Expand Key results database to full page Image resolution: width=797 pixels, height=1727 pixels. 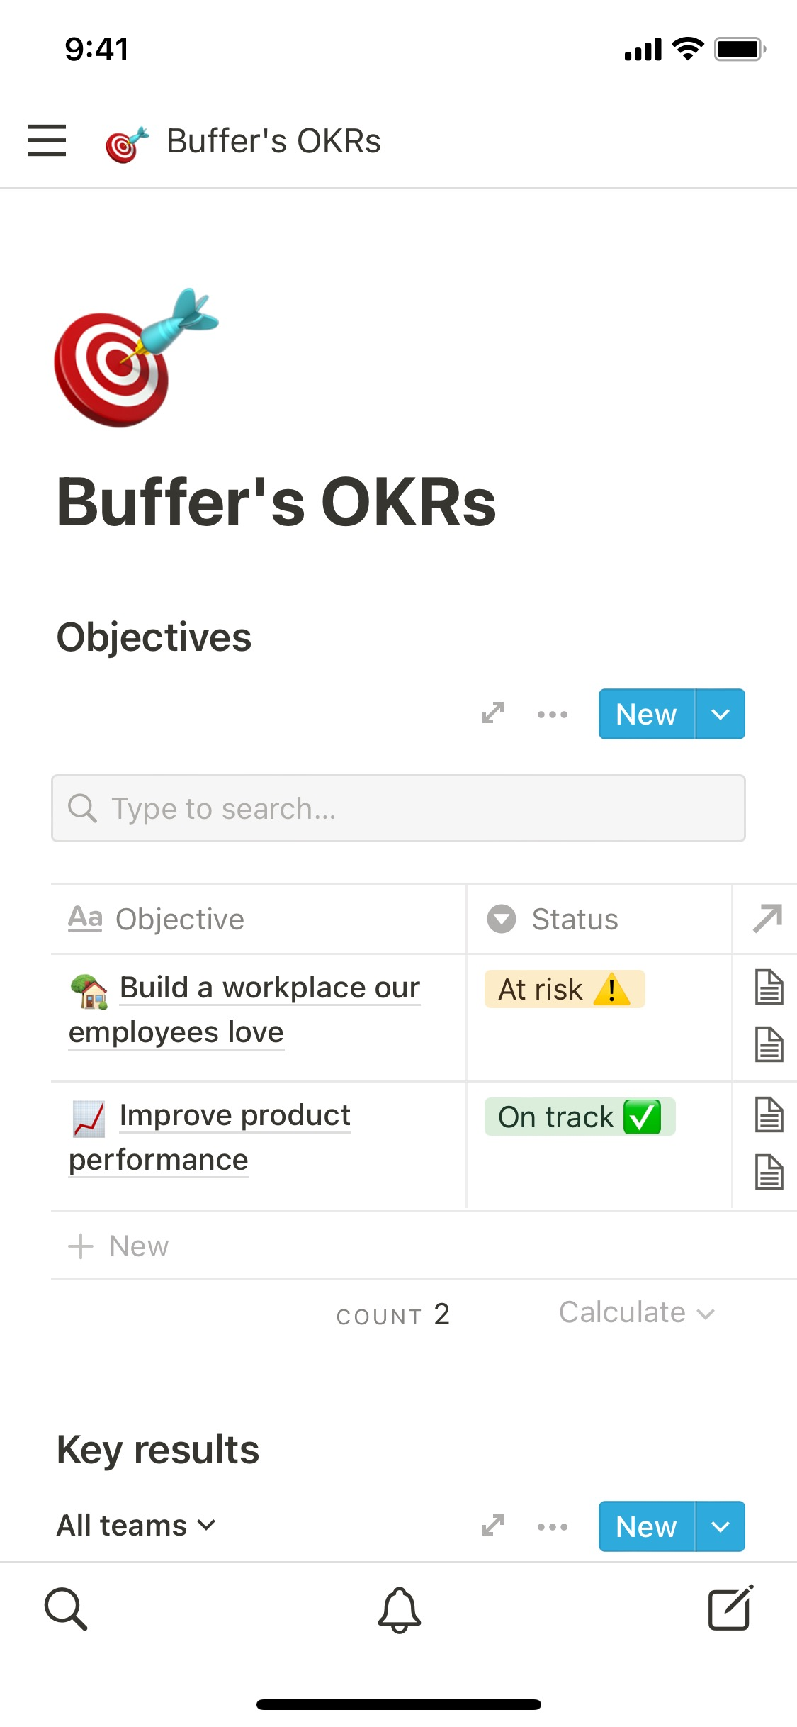[x=493, y=1526]
